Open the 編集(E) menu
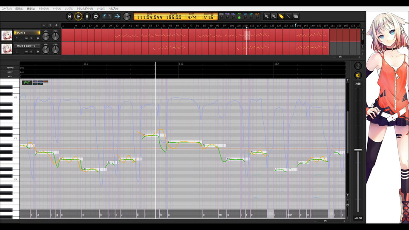409x230 pixels. (19, 9)
